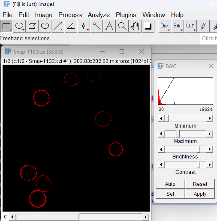Select the Text tool
The image size is (217, 221).
[x=109, y=26]
